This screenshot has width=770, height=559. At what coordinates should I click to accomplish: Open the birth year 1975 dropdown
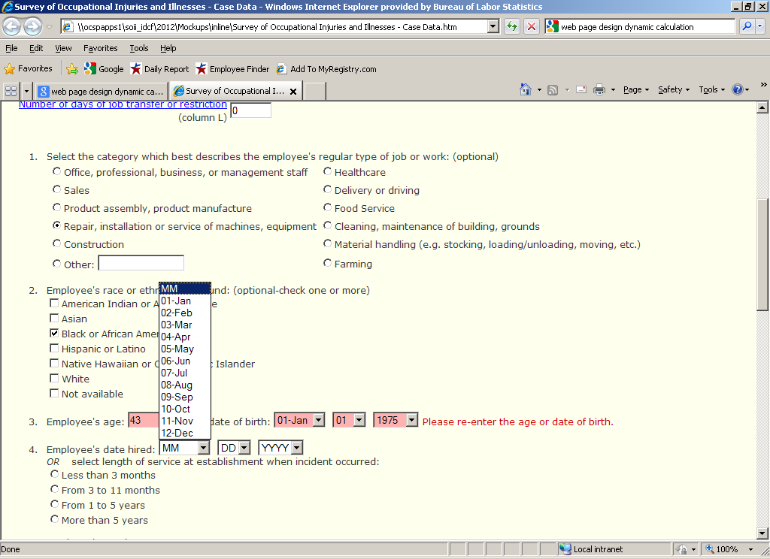coord(411,421)
